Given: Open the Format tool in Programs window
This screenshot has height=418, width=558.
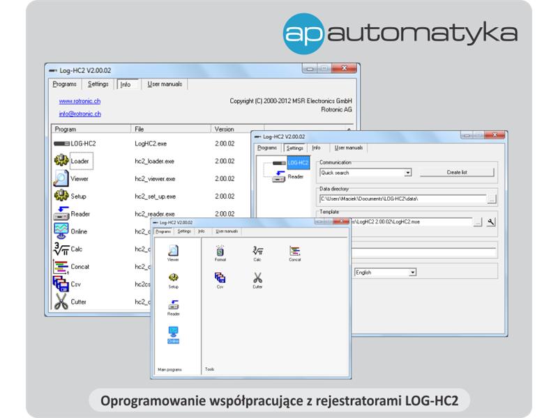Looking at the screenshot, I should (x=220, y=253).
